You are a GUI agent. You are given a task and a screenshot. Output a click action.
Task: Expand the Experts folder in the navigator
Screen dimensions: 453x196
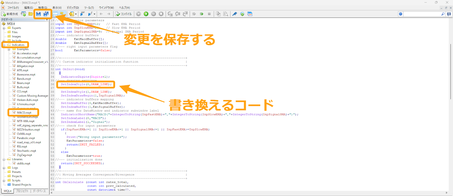tap(4, 28)
